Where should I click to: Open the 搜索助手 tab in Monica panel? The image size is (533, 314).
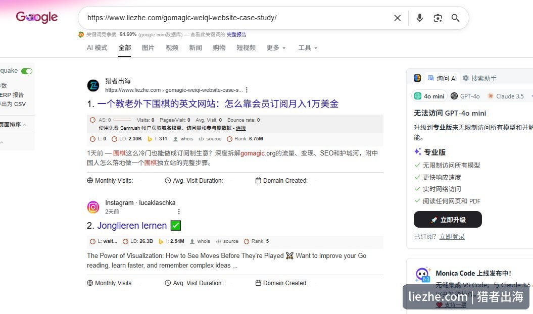[479, 78]
